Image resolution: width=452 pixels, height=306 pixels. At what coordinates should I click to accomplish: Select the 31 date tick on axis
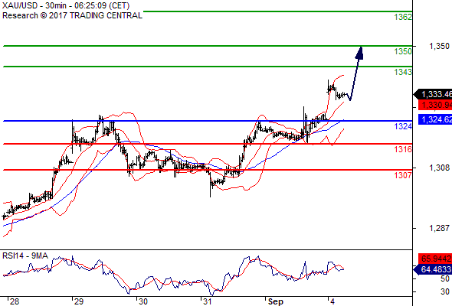[x=208, y=301]
